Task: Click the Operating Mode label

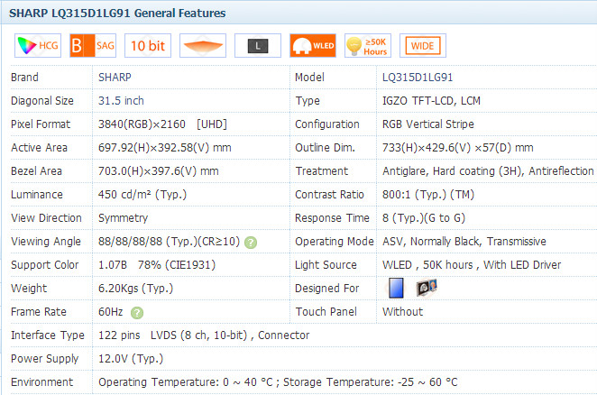Action: pyautogui.click(x=335, y=242)
